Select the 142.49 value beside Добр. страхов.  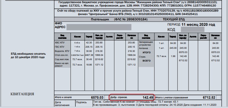(x=148, y=98)
